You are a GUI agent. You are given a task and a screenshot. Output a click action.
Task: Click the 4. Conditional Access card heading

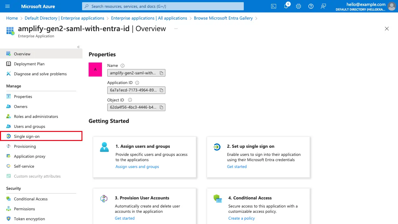pyautogui.click(x=250, y=198)
